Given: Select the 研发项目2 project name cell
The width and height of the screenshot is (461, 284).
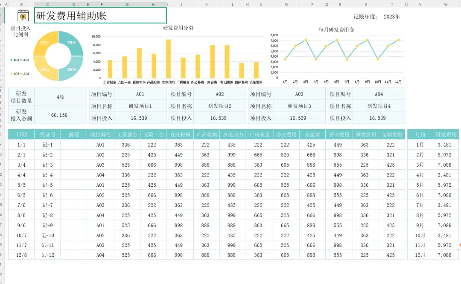Looking at the screenshot, I should click(220, 106).
